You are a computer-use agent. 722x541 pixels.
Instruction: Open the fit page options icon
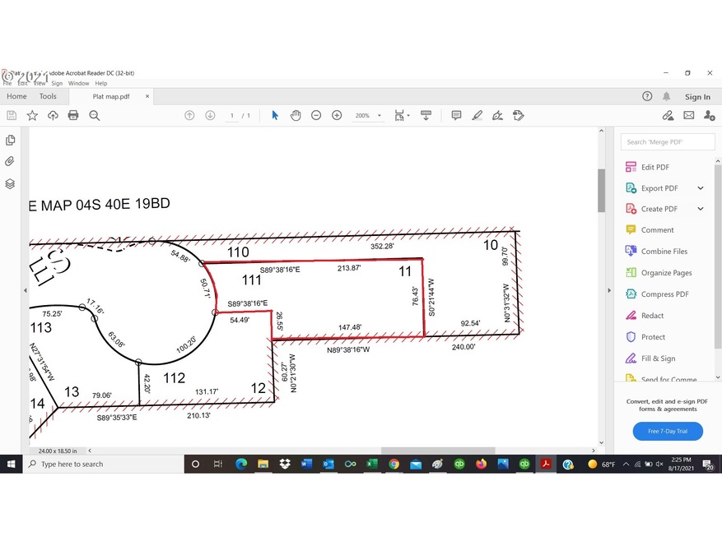(399, 115)
